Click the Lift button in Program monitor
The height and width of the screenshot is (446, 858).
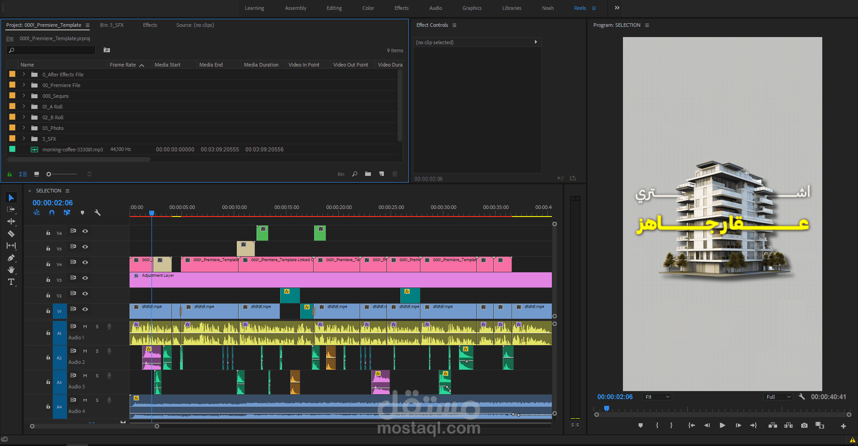click(773, 425)
